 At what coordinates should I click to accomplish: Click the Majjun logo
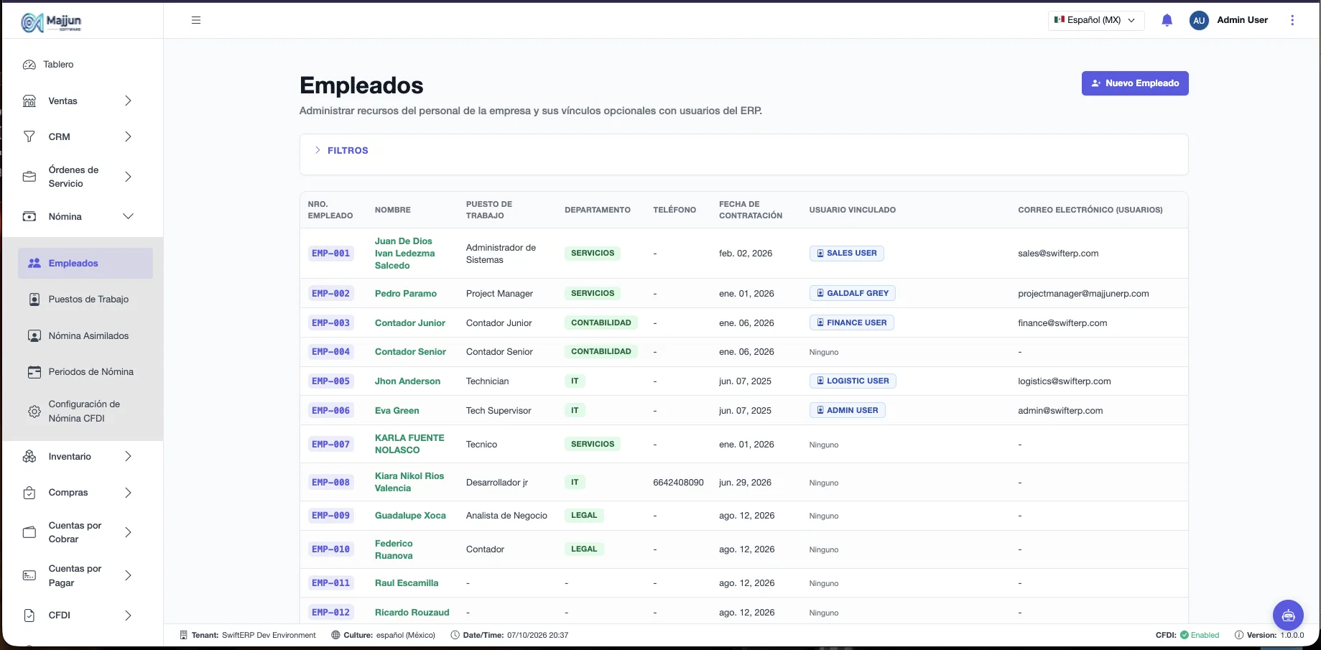[51, 22]
